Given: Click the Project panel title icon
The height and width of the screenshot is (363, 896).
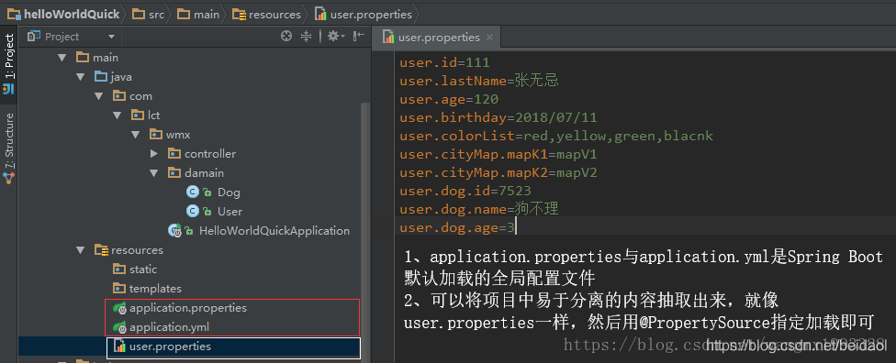Looking at the screenshot, I should pyautogui.click(x=34, y=37).
